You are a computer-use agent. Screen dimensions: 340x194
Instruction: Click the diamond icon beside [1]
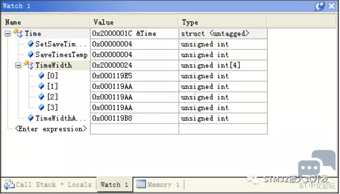tap(41, 86)
